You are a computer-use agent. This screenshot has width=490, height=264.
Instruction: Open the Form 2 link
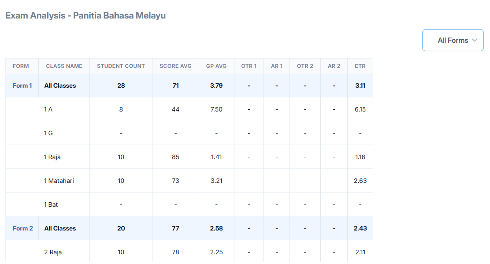tap(22, 228)
